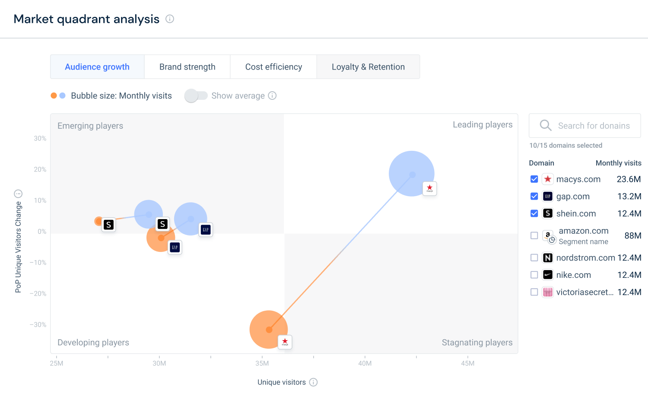The width and height of the screenshot is (648, 395).
Task: Click the Gap logo marker below orange bubble
Action: coord(175,247)
